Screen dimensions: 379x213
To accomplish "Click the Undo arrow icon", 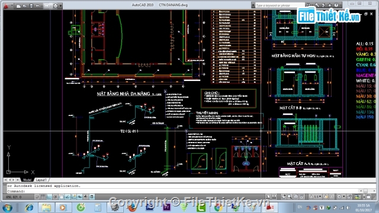I will 38,6.
